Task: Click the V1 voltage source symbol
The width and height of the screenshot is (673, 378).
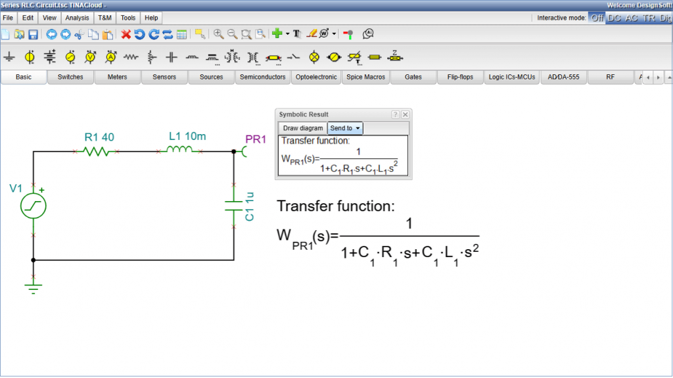Action: (34, 206)
